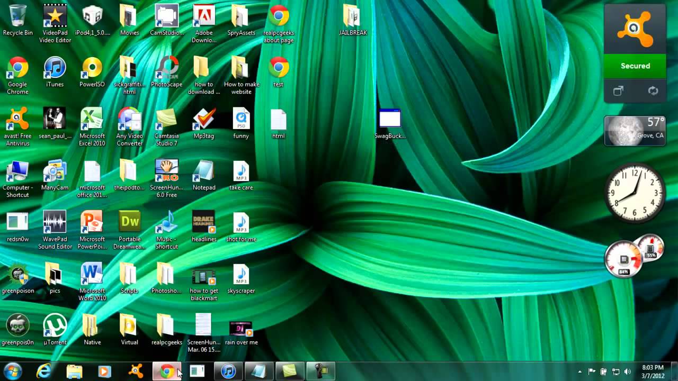The height and width of the screenshot is (381, 678).
Task: Launch the redsn0w desktop icon
Action: click(17, 227)
